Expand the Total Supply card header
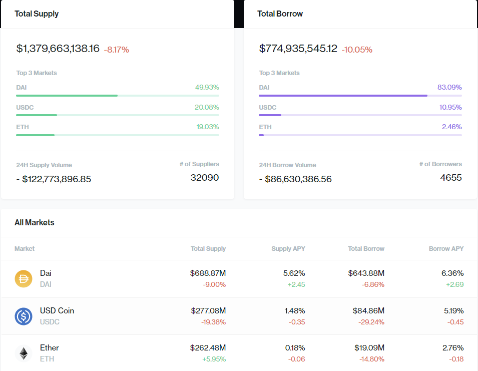The height and width of the screenshot is (371, 478). (37, 14)
